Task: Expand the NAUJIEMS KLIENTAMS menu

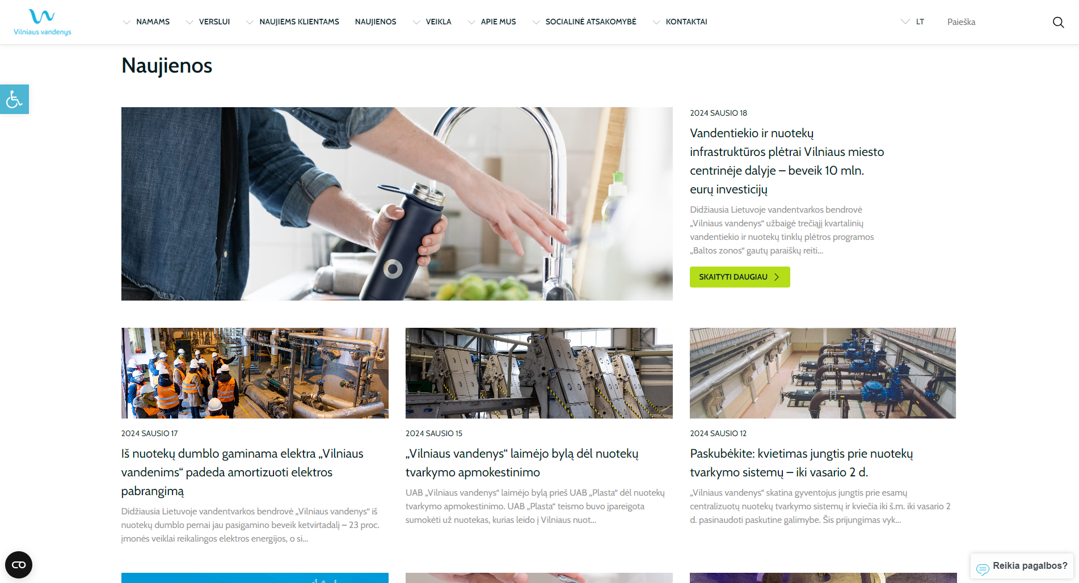Action: click(292, 22)
